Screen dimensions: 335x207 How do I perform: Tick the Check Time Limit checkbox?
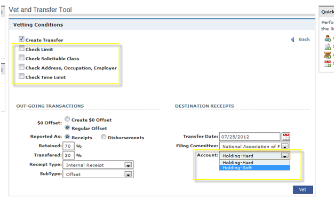[x=21, y=76]
